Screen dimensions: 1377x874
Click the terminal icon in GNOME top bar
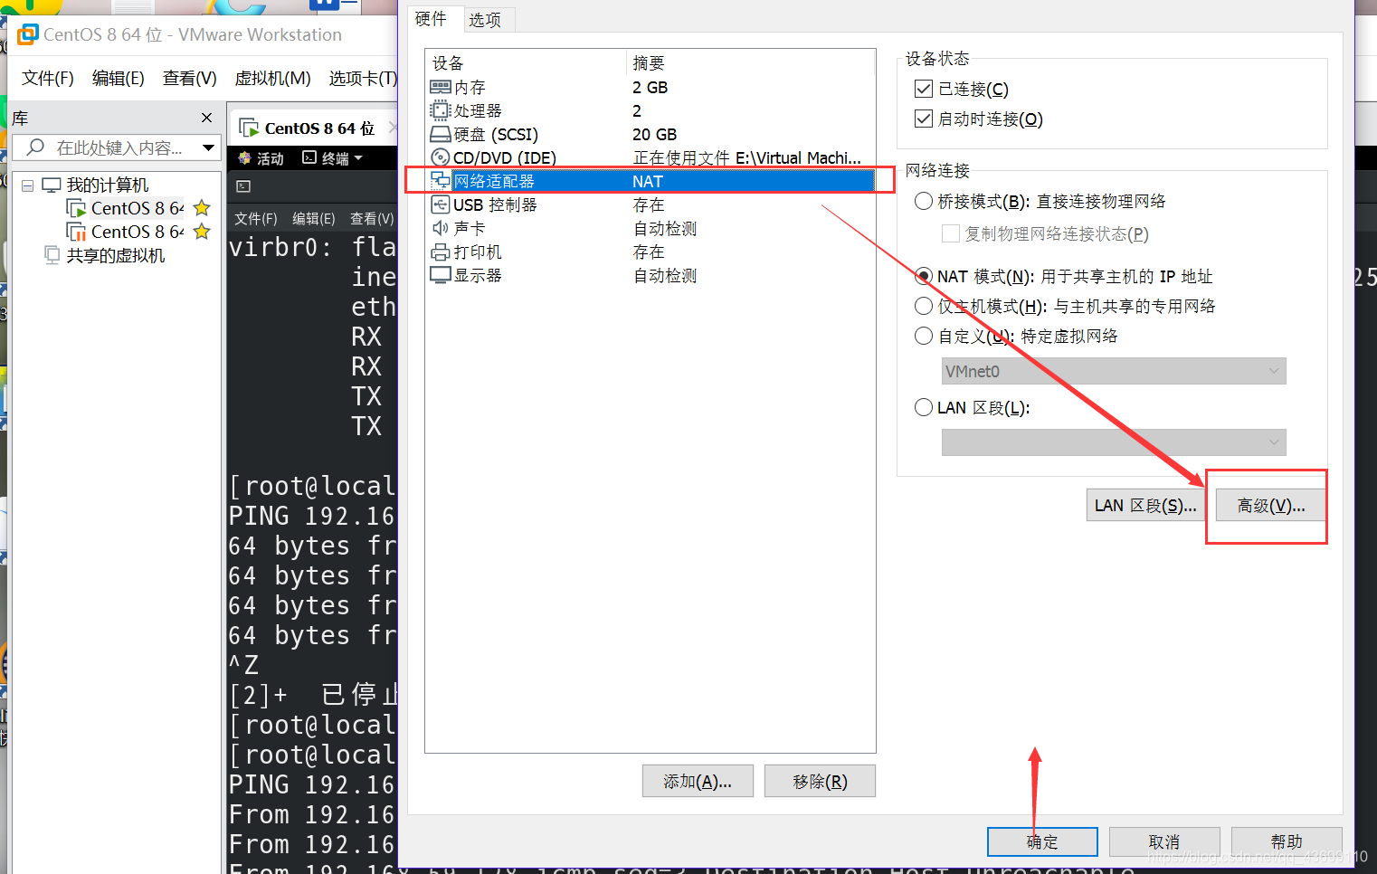(309, 157)
